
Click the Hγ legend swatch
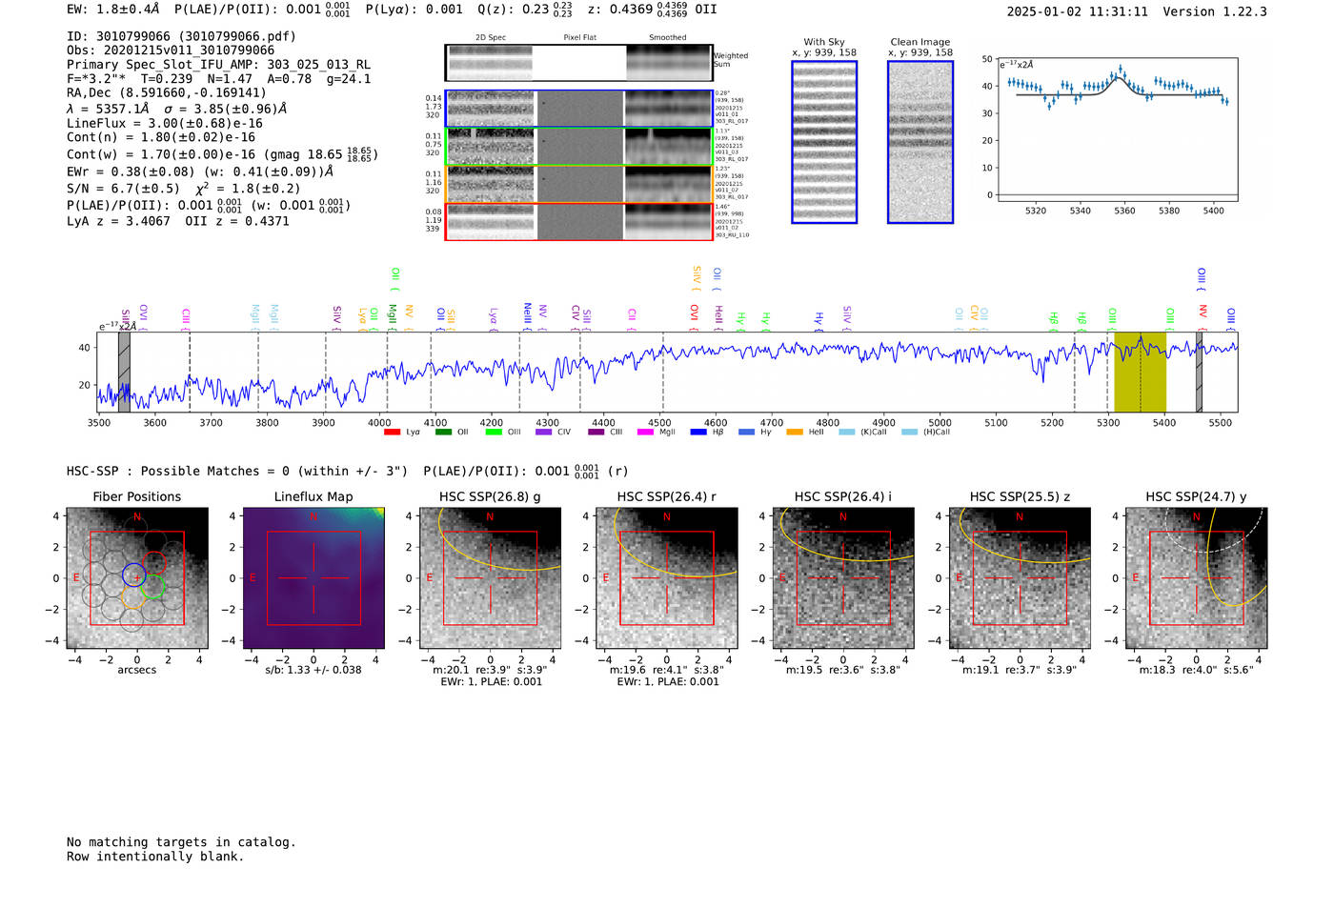tap(746, 433)
